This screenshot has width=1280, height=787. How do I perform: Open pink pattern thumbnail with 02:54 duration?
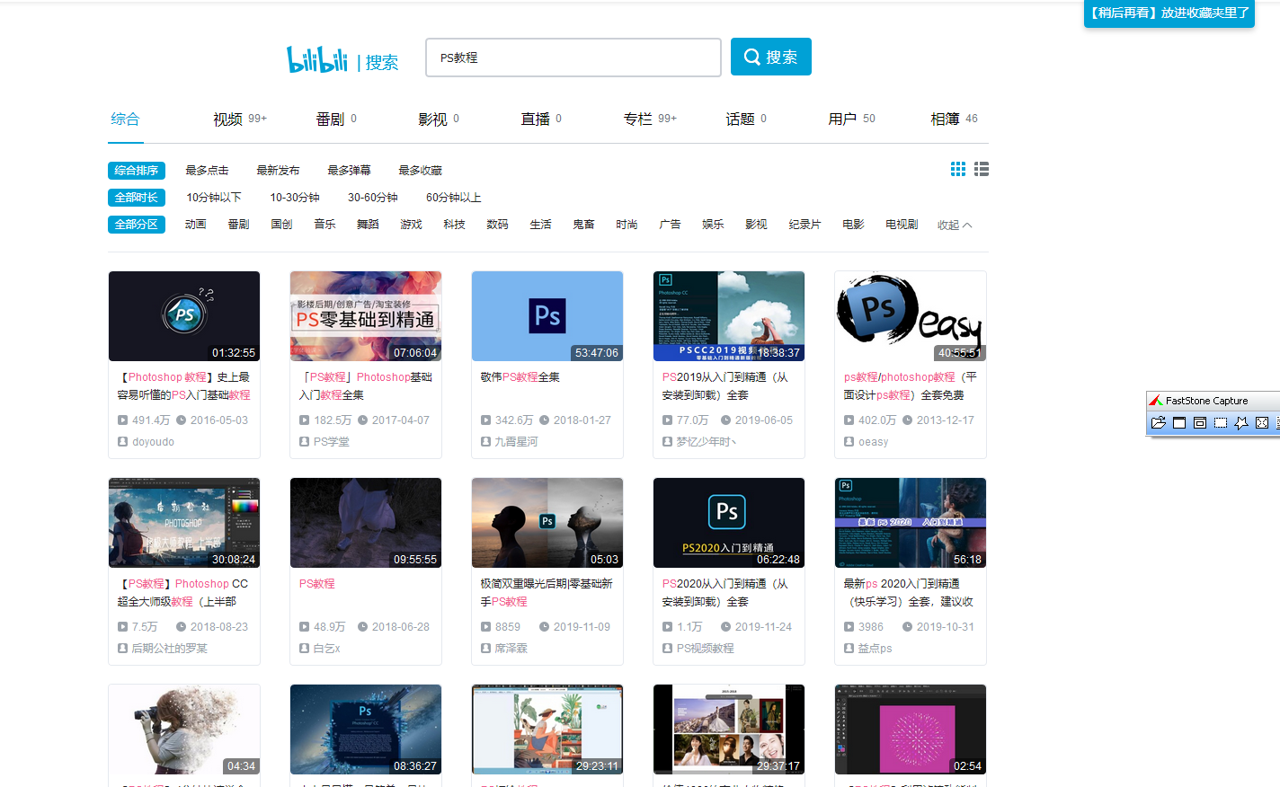911,730
